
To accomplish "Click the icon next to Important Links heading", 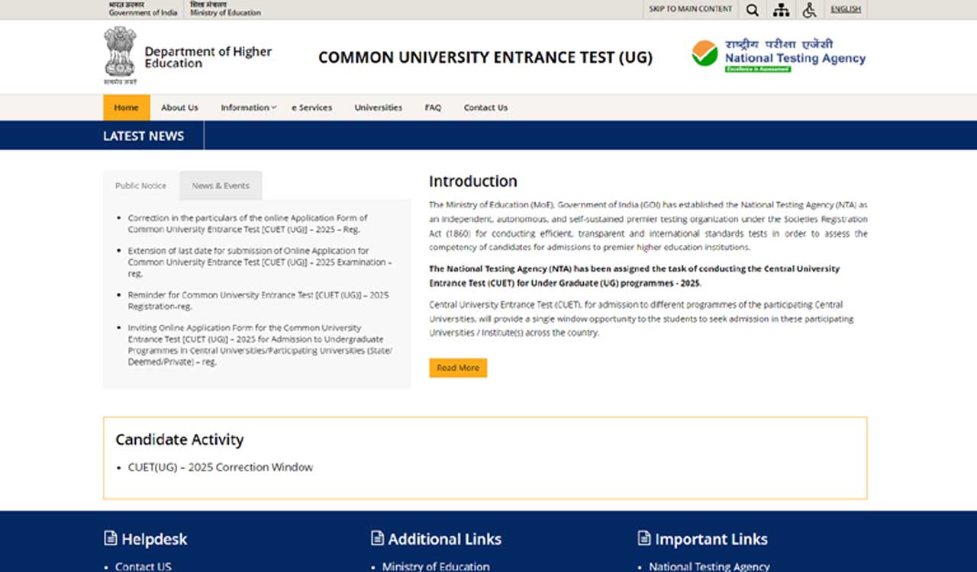I will [x=643, y=538].
